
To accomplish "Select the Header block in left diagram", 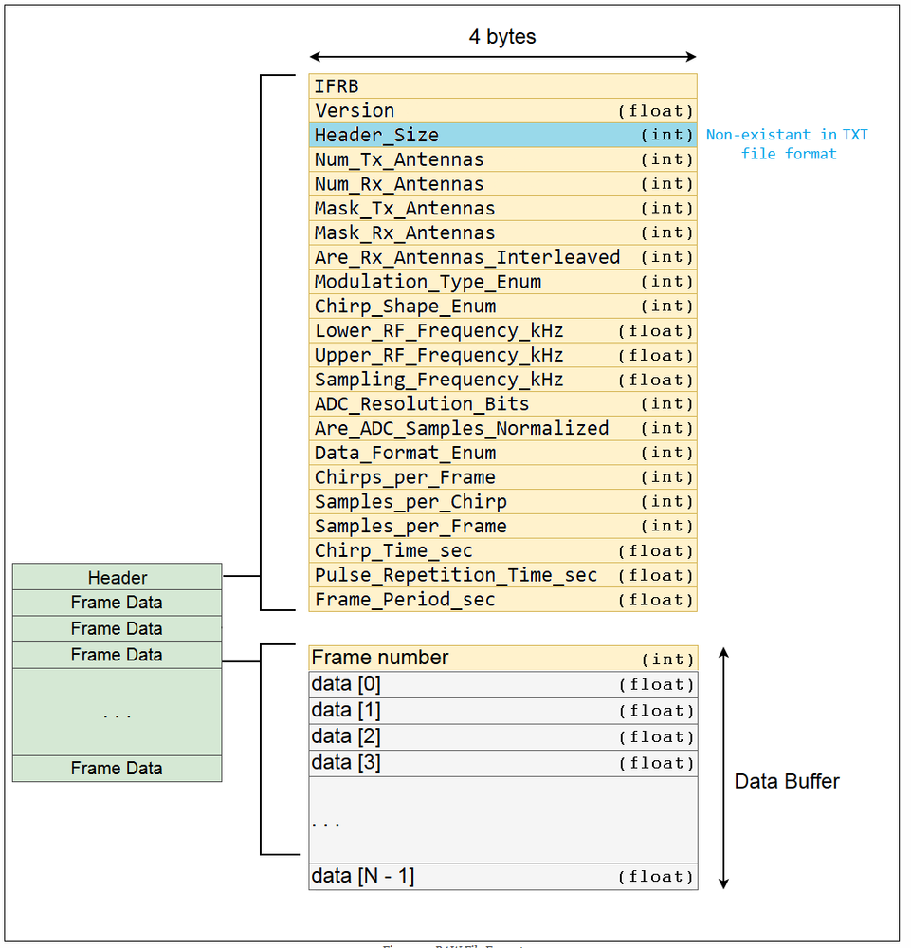I will pyautogui.click(x=116, y=577).
